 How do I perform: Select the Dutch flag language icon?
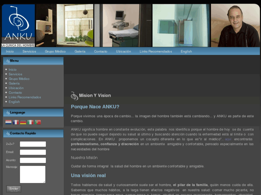pyautogui.click(x=8, y=122)
